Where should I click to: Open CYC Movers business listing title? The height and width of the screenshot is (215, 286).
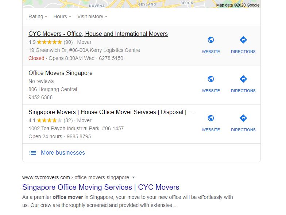[x=98, y=34]
